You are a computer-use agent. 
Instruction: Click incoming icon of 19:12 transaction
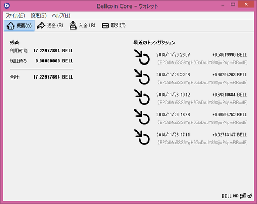pos(142,97)
